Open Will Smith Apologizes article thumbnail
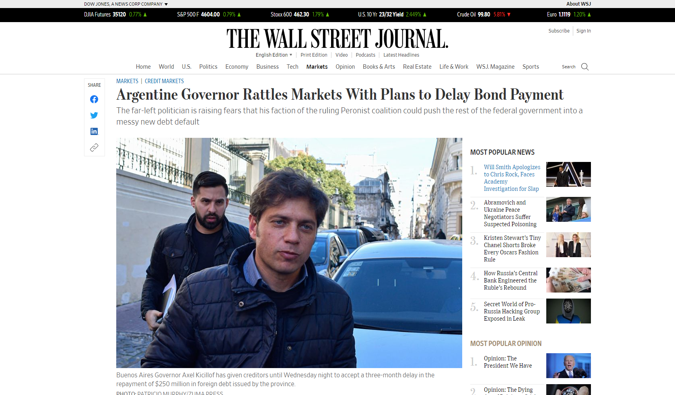This screenshot has height=395, width=675. 568,174
